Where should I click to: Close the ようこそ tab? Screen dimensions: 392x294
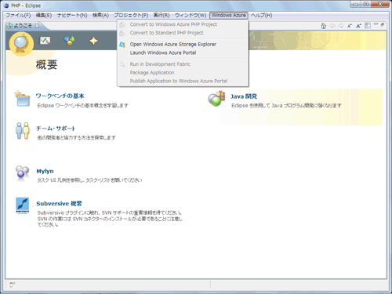pos(37,26)
